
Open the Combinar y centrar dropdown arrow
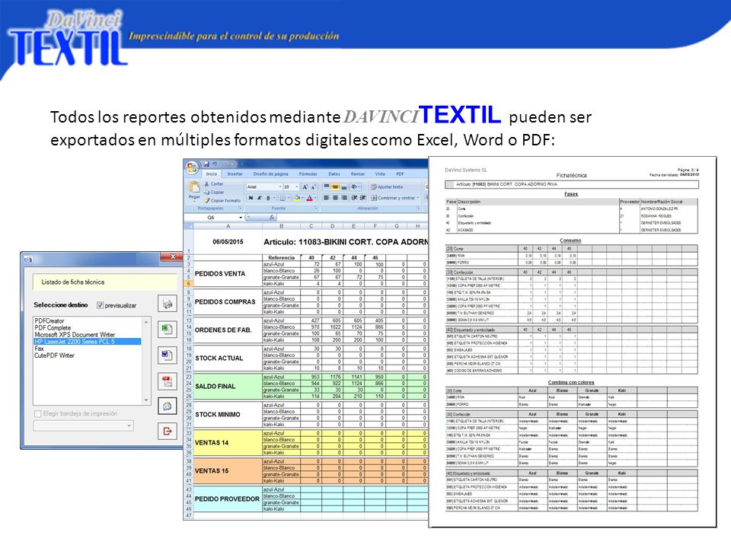(418, 198)
